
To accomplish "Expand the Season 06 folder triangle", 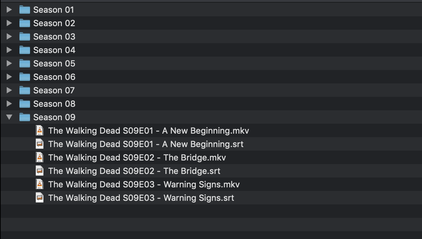I will point(10,77).
